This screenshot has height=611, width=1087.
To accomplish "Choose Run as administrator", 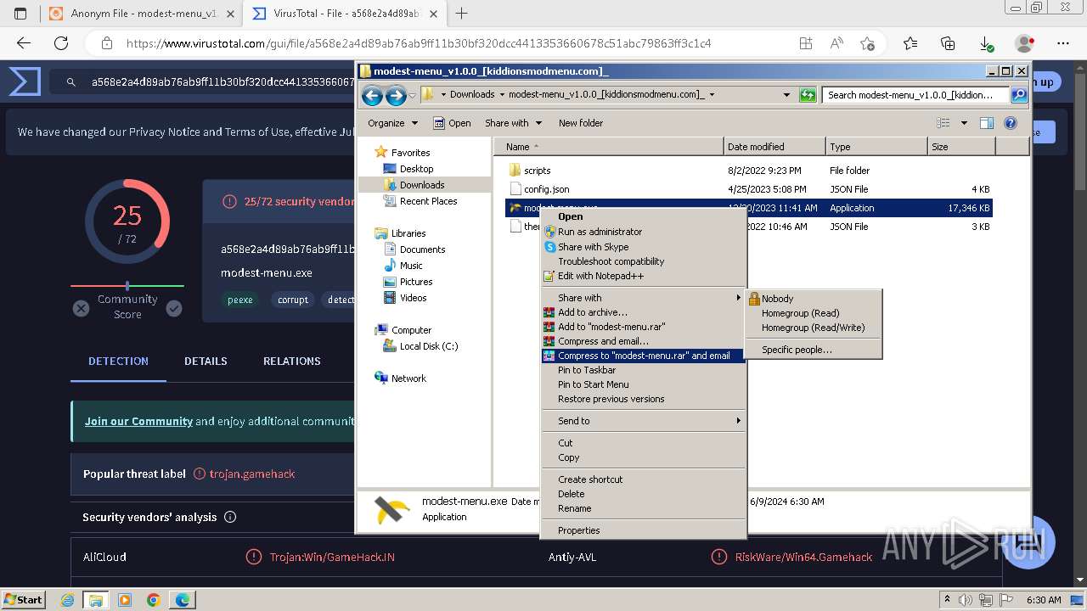I will (644, 232).
